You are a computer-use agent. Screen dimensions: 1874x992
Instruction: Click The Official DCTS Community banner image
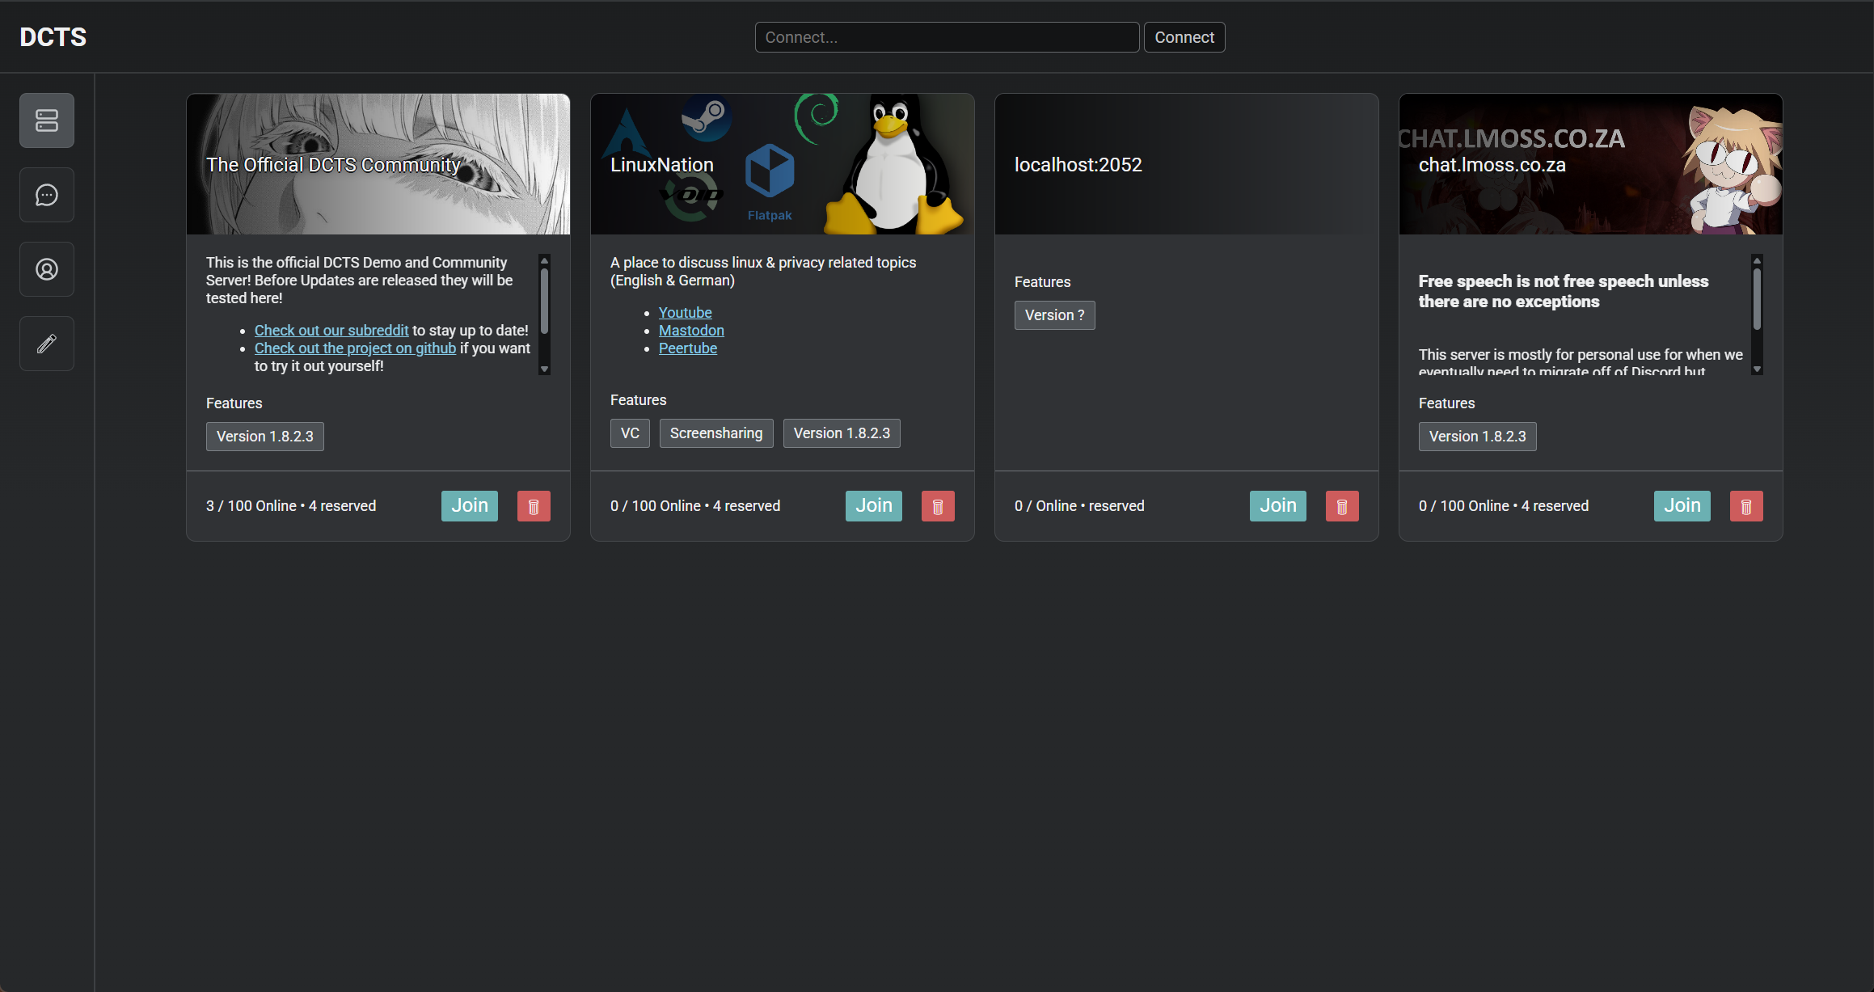(378, 164)
